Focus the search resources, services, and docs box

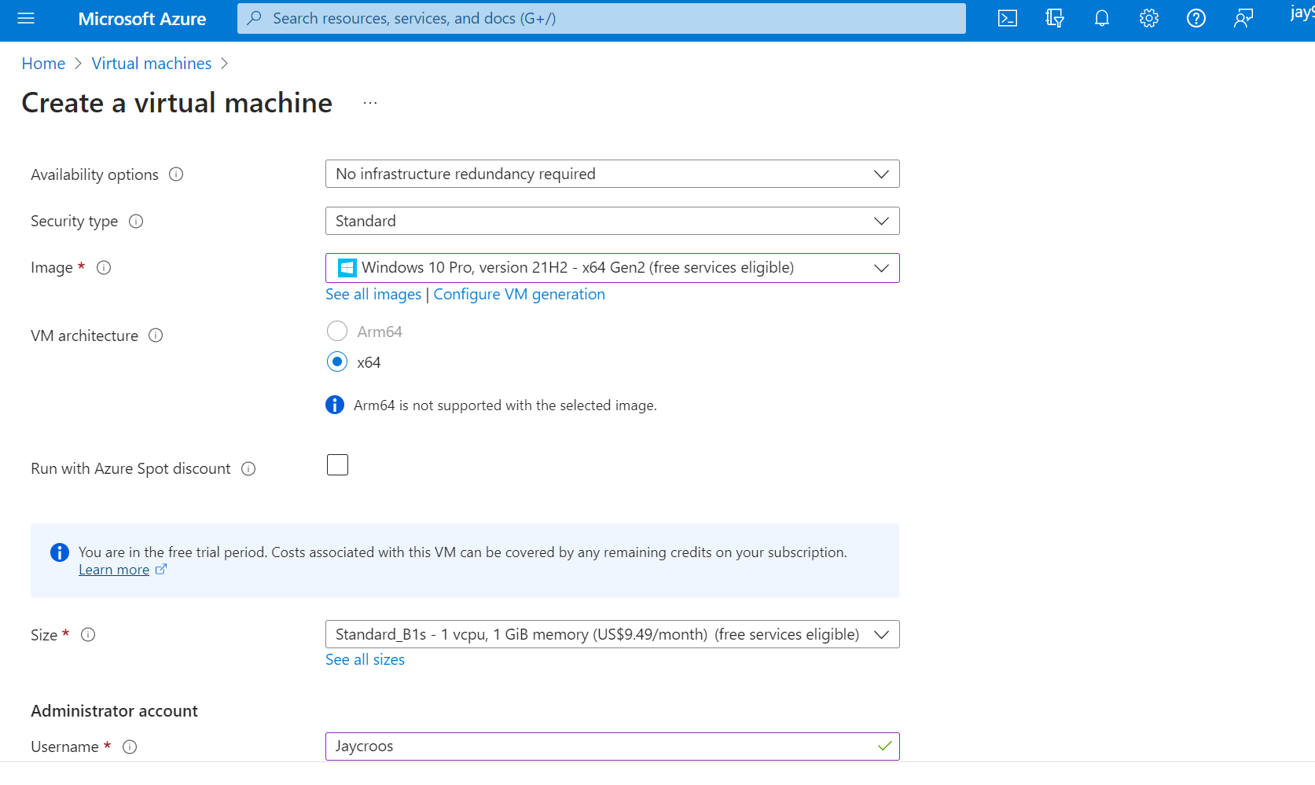click(x=601, y=18)
